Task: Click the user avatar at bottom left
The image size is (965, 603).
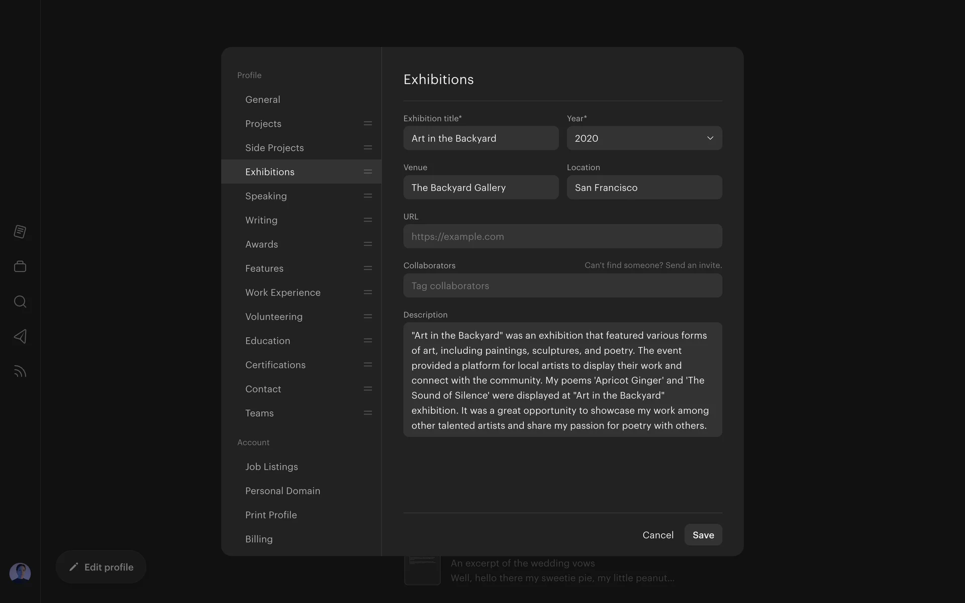Action: [x=20, y=573]
